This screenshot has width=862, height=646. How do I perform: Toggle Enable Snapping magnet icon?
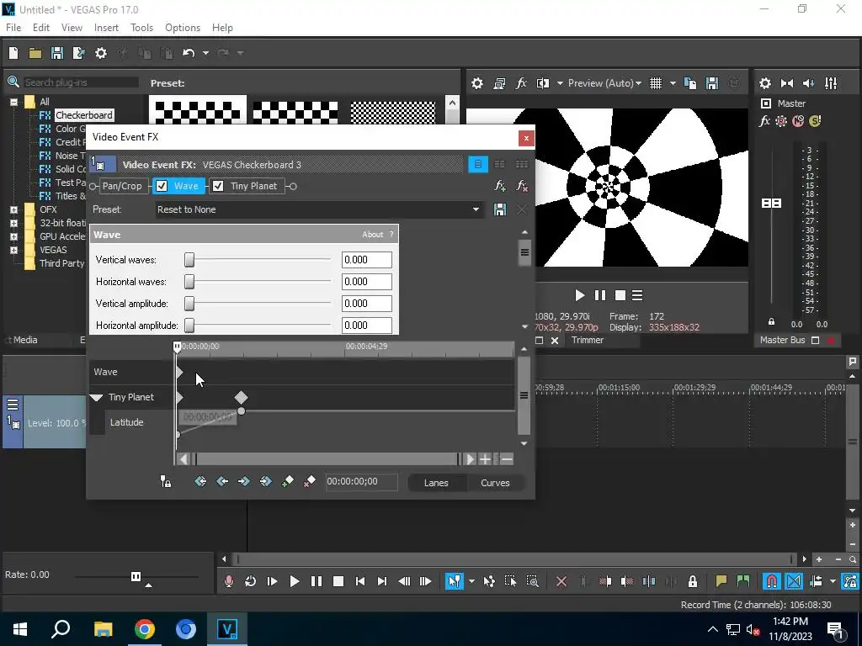(771, 581)
